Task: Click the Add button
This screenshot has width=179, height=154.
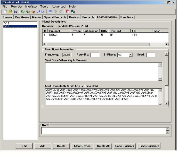Action: click(43, 146)
